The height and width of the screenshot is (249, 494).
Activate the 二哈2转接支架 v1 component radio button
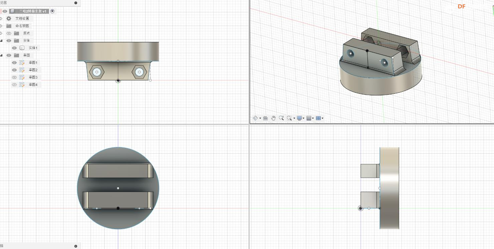(52, 11)
